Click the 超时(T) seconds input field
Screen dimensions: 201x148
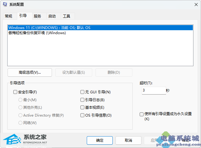[x=154, y=91]
